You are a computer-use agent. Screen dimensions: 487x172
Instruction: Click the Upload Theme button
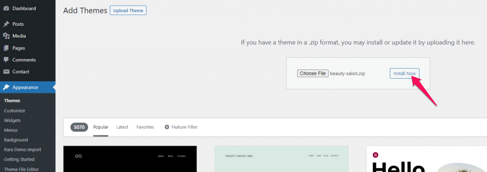pos(128,10)
